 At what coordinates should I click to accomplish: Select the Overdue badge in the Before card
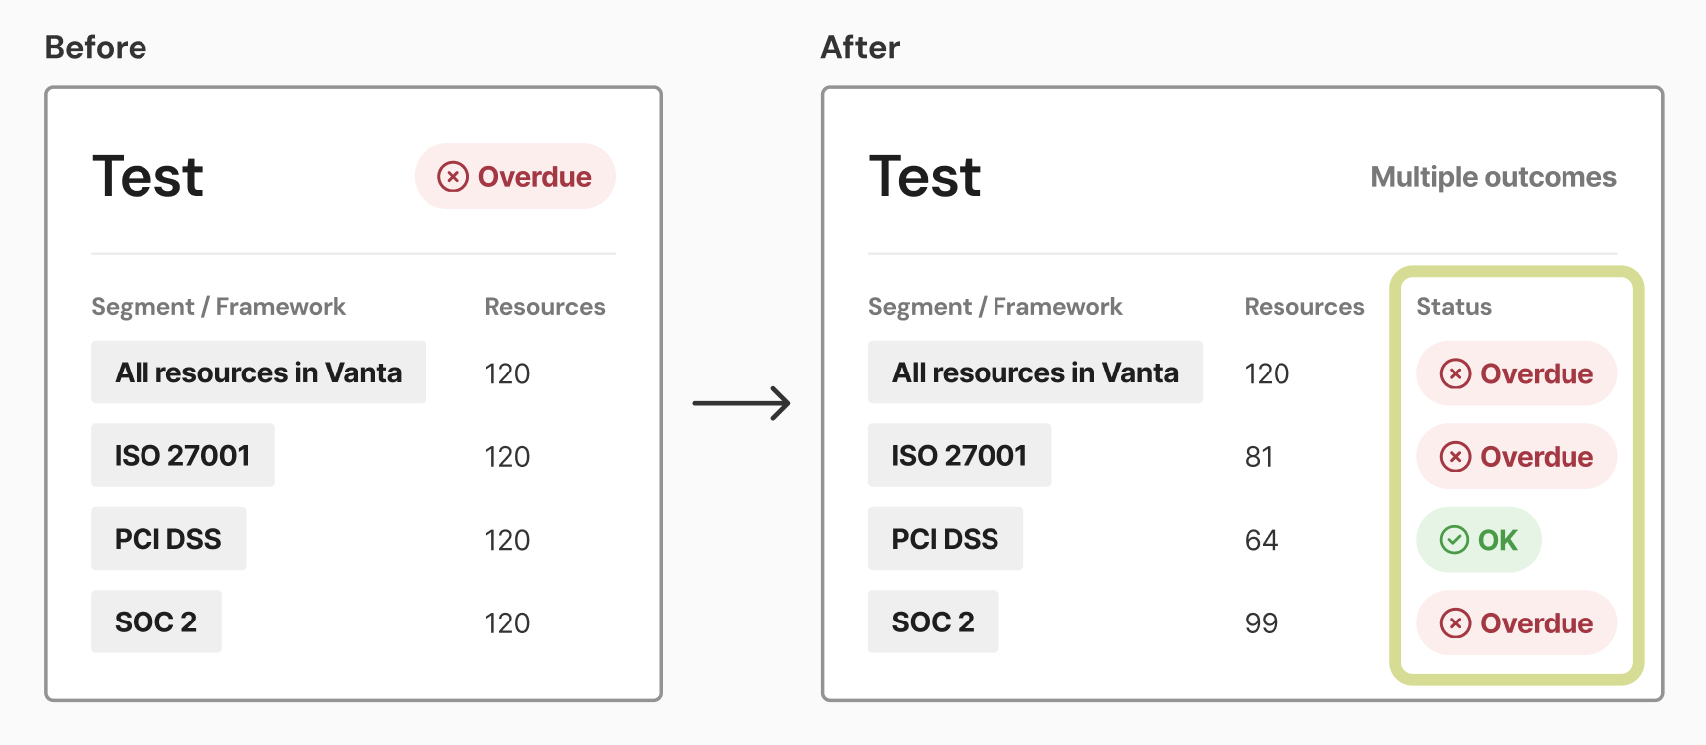(x=515, y=177)
